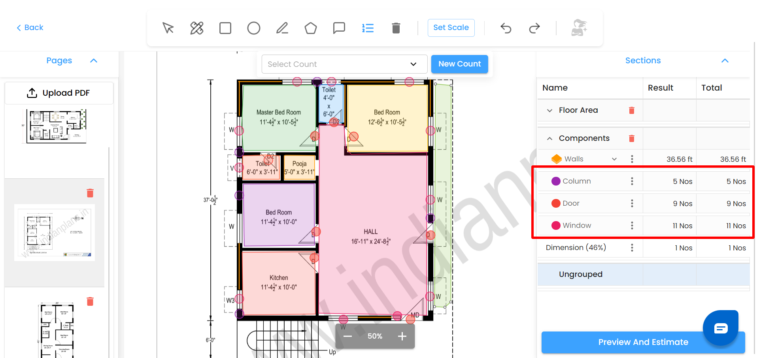Redo the last action
The height and width of the screenshot is (358, 759).
tap(534, 28)
